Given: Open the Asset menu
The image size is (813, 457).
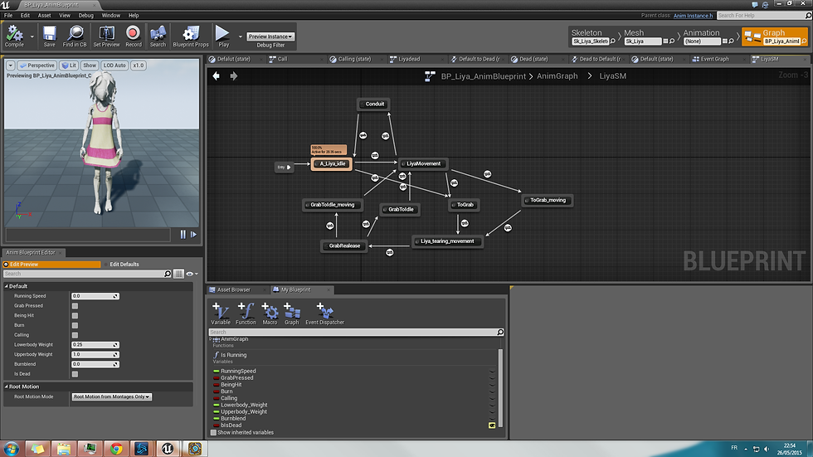Looking at the screenshot, I should point(45,16).
